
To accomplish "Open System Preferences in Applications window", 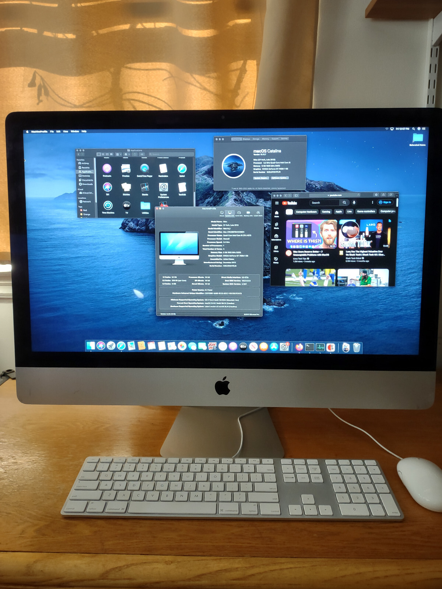I will [164, 187].
